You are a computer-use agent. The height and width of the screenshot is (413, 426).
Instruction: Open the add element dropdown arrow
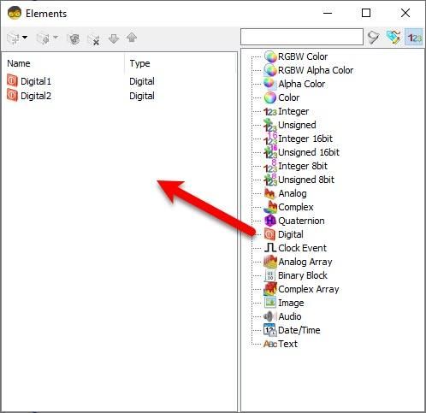25,38
